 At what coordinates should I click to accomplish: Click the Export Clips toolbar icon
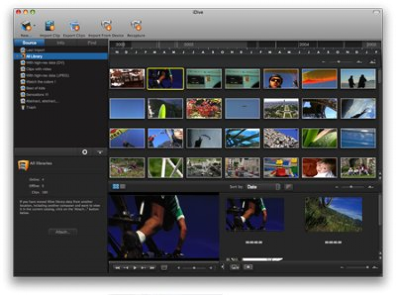74,25
